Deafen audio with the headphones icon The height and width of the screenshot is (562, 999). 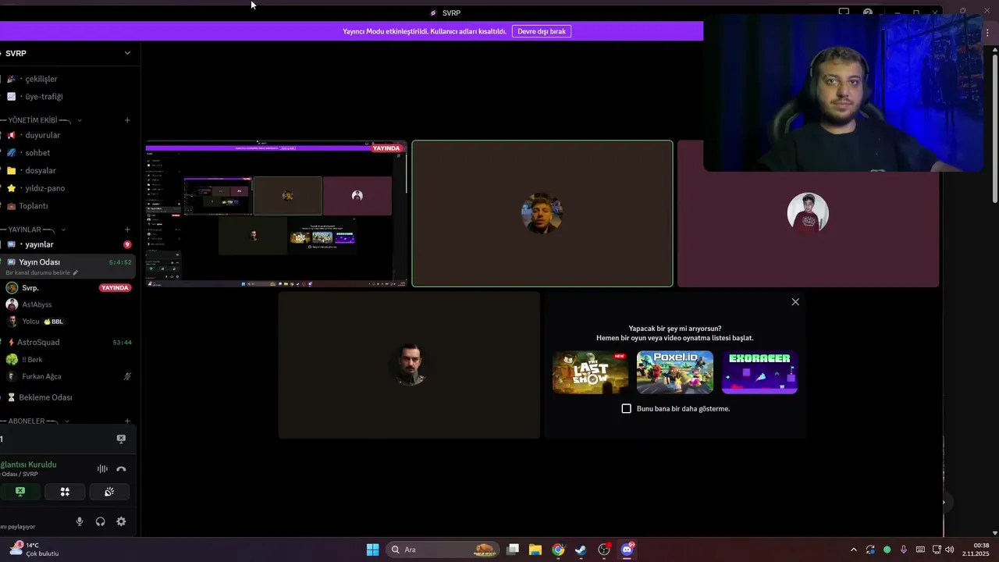click(x=101, y=521)
